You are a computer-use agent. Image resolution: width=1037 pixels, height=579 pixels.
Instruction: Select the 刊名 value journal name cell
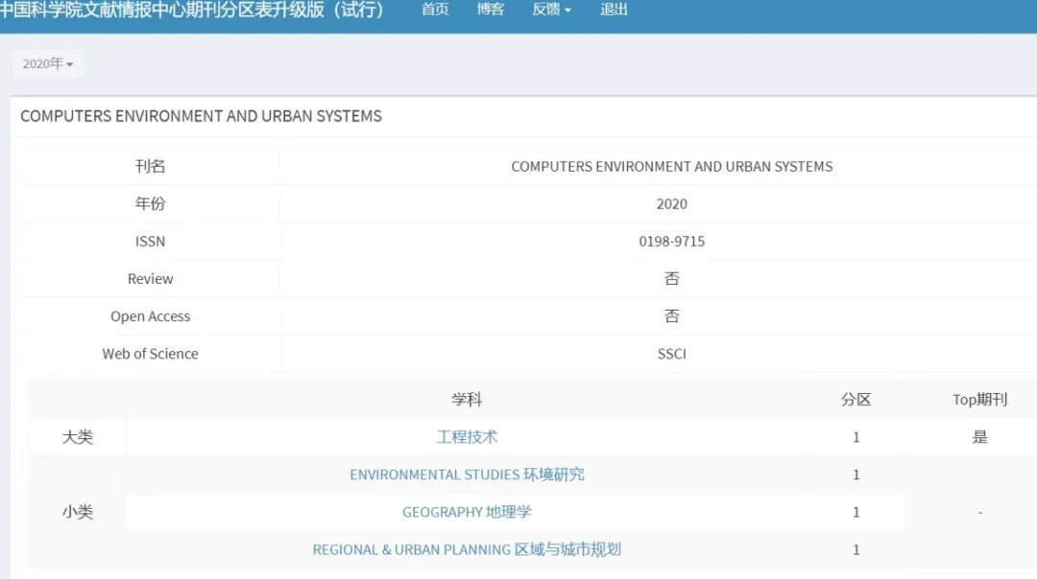pyautogui.click(x=672, y=167)
